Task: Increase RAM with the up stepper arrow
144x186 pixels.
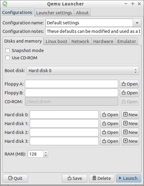Action: (46, 152)
